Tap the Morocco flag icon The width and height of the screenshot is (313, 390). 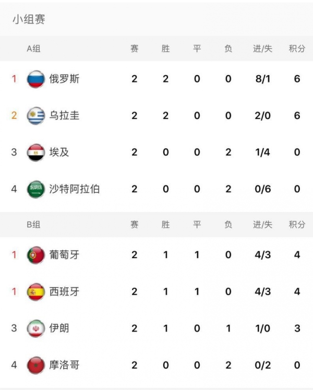(36, 365)
